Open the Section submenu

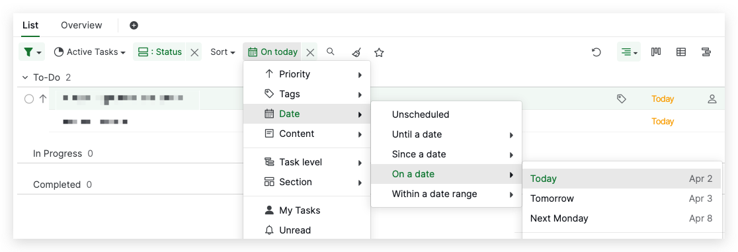[307, 182]
